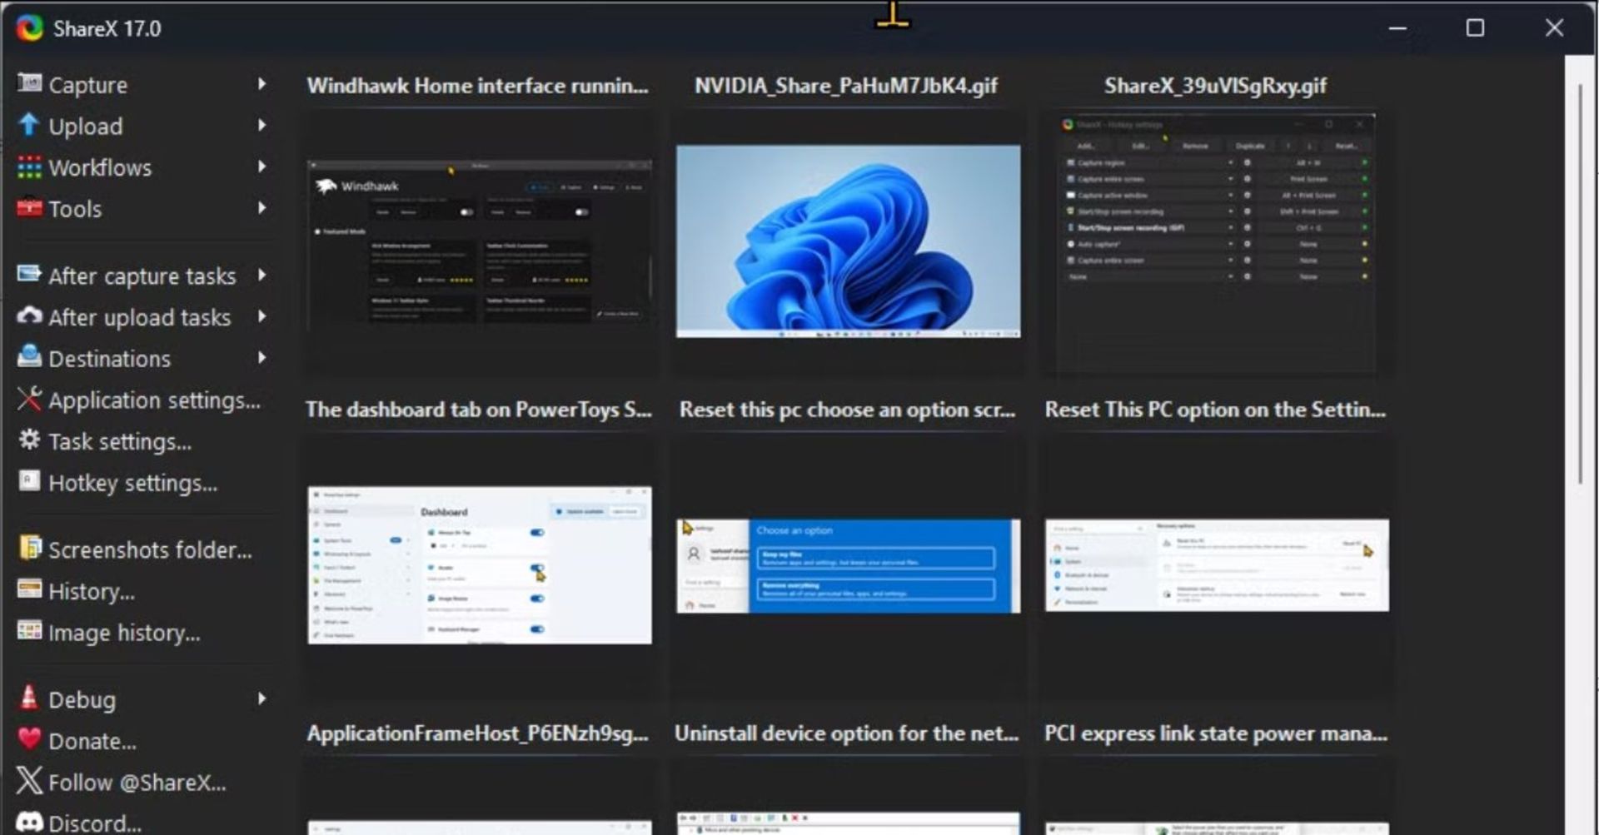The height and width of the screenshot is (835, 1599).
Task: Expand the After upload tasks arrow
Action: click(262, 316)
